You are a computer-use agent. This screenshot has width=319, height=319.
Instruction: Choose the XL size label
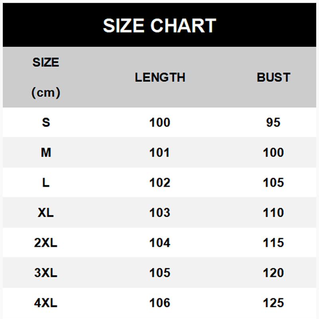click(x=46, y=213)
